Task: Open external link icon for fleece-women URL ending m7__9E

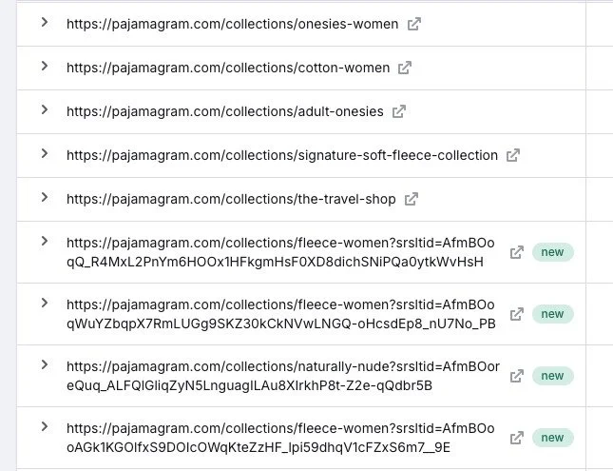Action: [x=516, y=438]
